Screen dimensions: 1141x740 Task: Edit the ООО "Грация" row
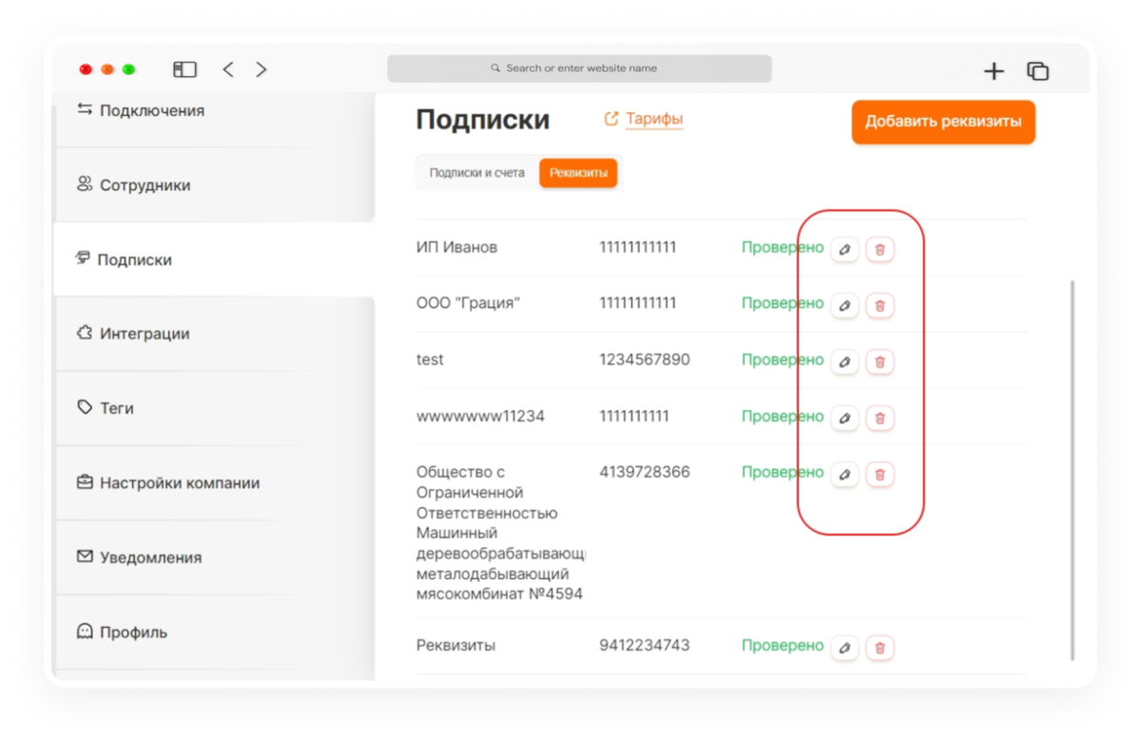click(x=844, y=306)
